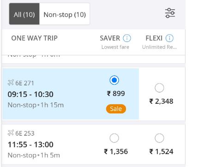The width and height of the screenshot is (217, 167).
Task: Click the SAVER fare info icon
Action: coord(127,38)
